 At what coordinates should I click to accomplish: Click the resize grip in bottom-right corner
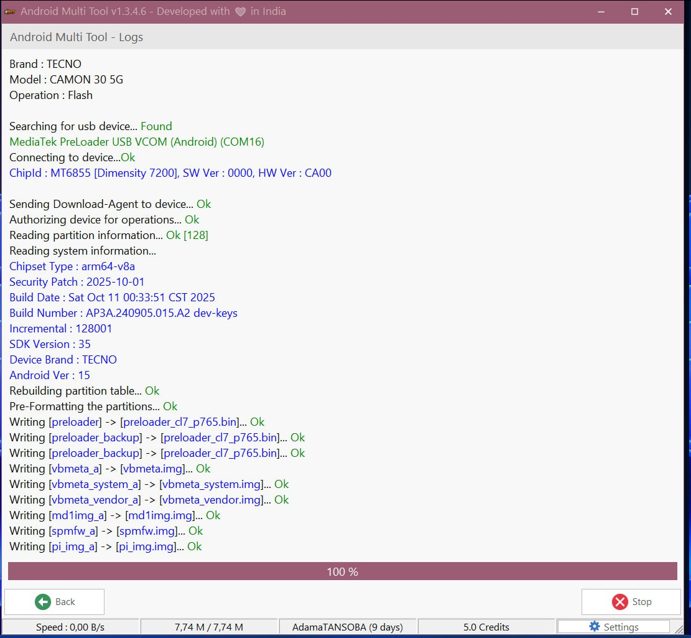[679, 629]
